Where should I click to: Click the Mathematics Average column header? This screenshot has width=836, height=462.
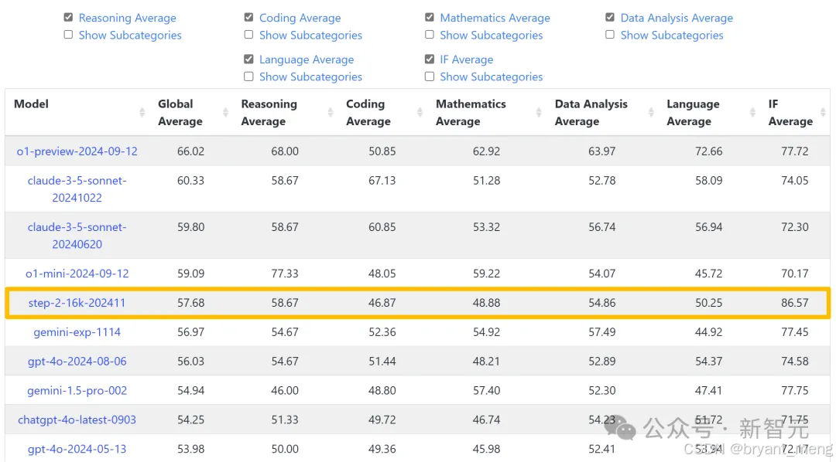[471, 112]
